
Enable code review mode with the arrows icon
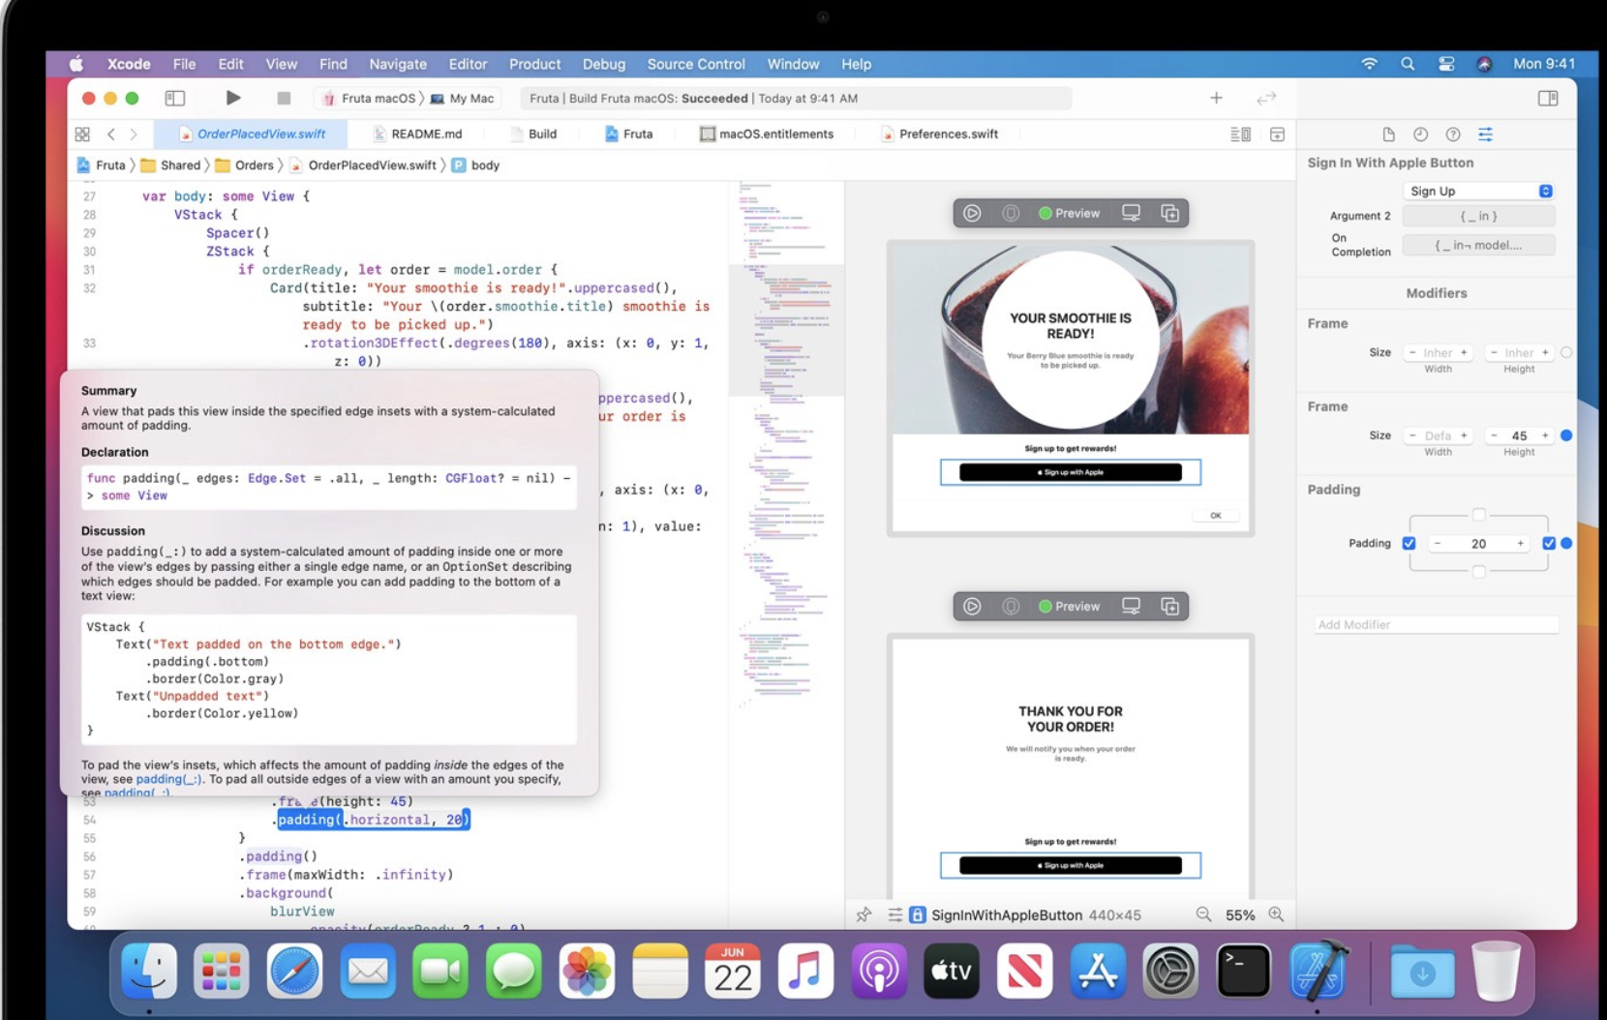[x=1266, y=98]
